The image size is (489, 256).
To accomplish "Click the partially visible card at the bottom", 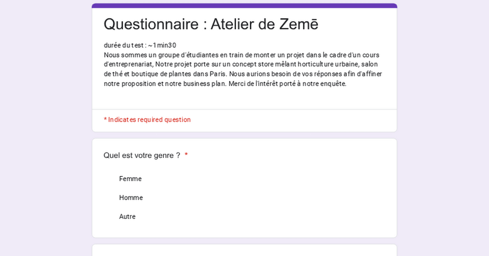I will tap(244, 250).
